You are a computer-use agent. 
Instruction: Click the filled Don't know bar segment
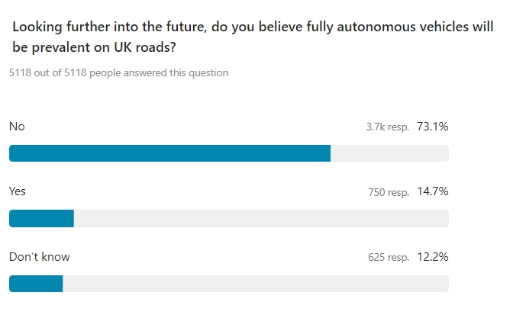click(x=36, y=284)
